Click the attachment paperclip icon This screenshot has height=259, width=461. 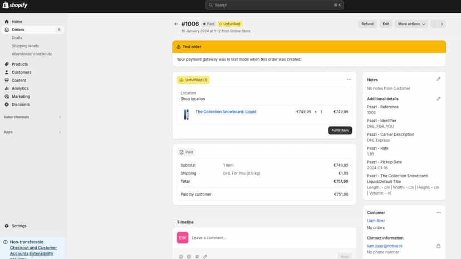tap(205, 256)
